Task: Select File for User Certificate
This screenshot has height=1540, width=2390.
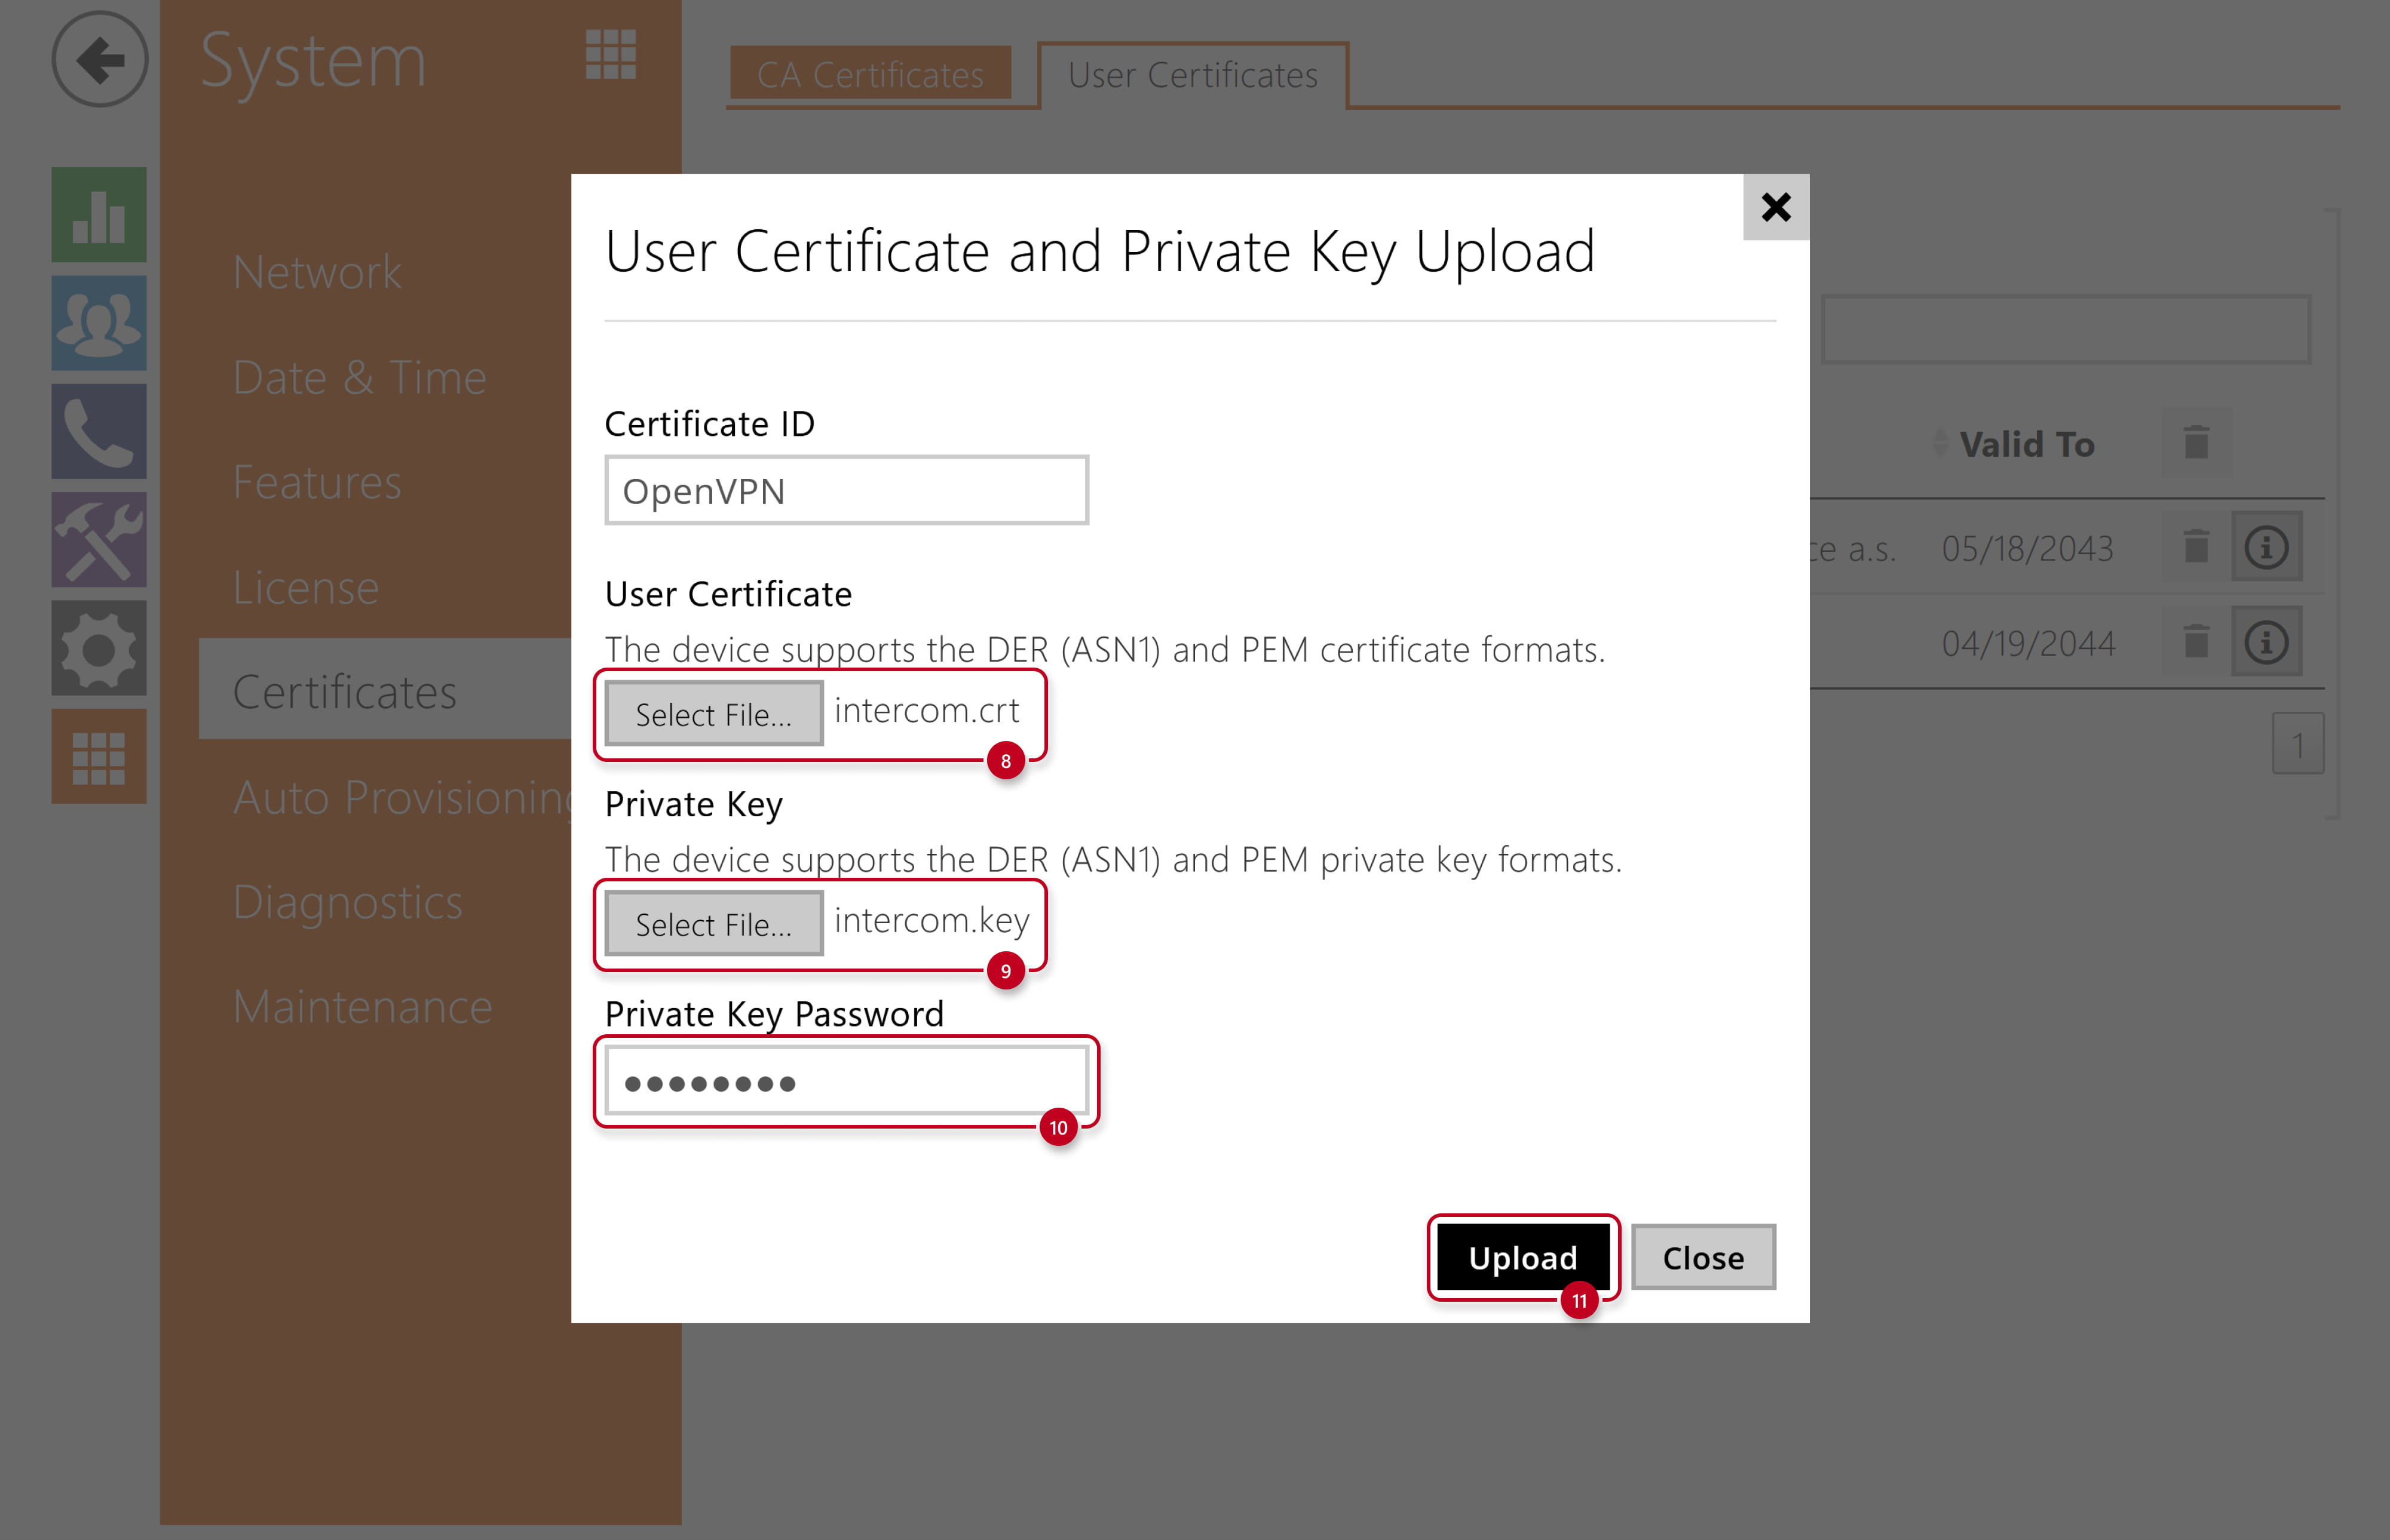Action: [x=713, y=714]
